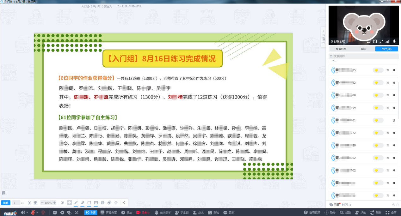The height and width of the screenshot is (216, 401).
Task: Select the eraser tool
Action: pyautogui.click(x=109, y=203)
